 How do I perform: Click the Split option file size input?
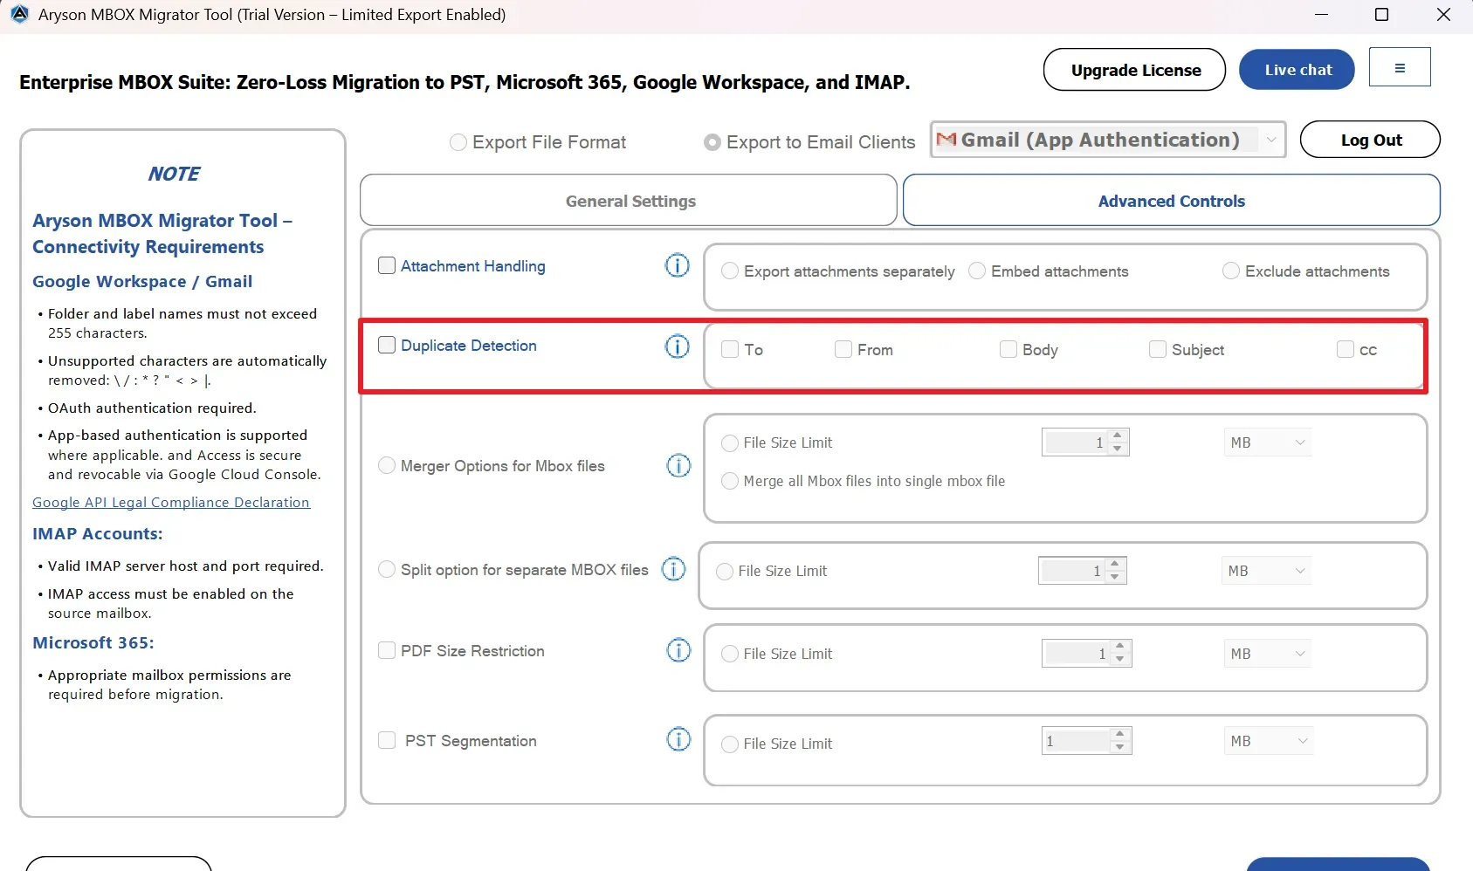tap(1073, 571)
